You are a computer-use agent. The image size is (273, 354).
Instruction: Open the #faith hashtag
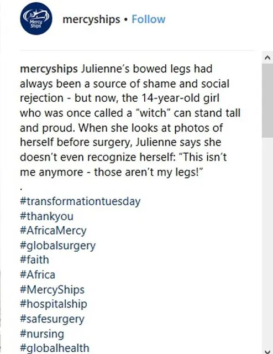coord(34,260)
